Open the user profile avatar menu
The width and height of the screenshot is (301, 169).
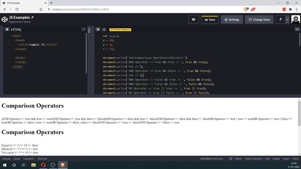[x=296, y=19]
